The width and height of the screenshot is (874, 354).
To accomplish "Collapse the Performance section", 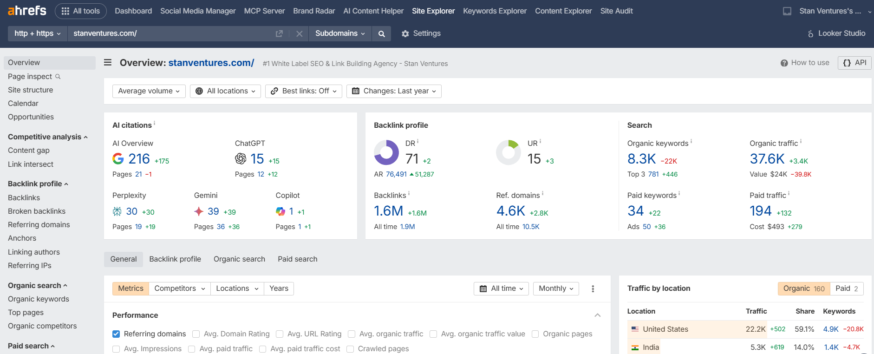I will point(597,315).
